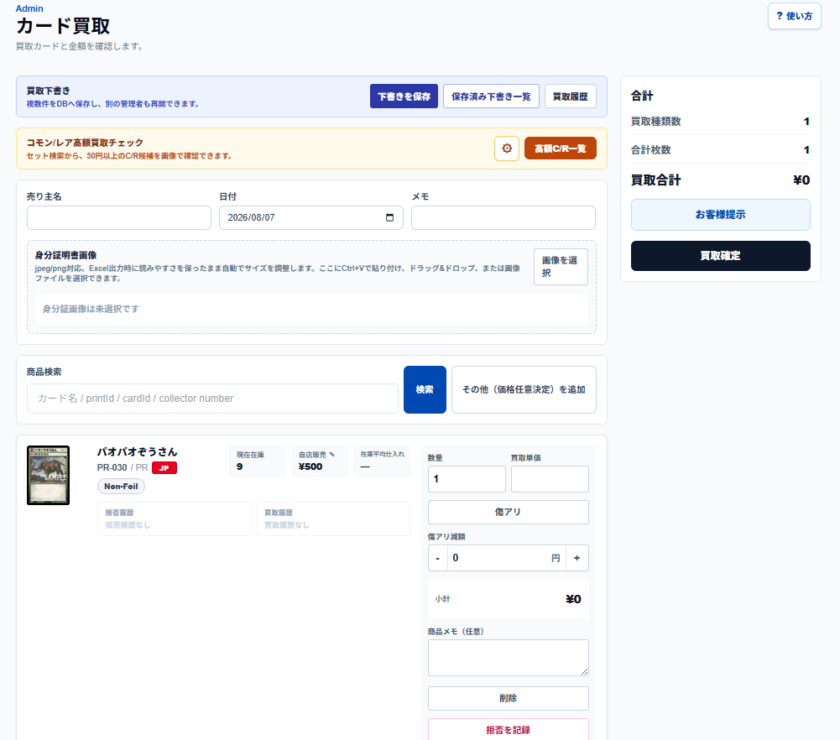Click the pencil icon beside 自店販売

(332, 455)
